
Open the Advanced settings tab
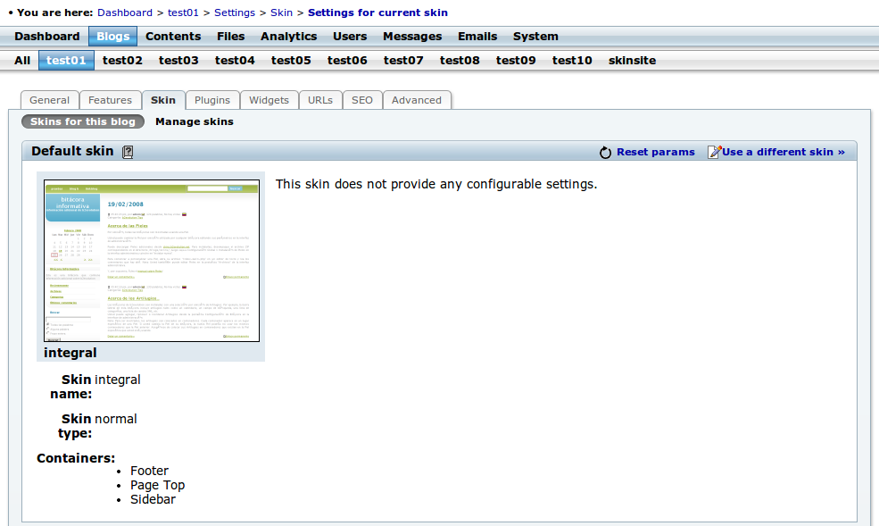[x=417, y=100]
